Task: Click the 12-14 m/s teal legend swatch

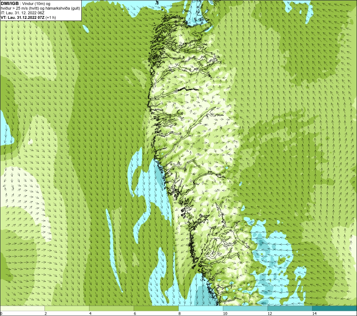Action: (x=290, y=308)
